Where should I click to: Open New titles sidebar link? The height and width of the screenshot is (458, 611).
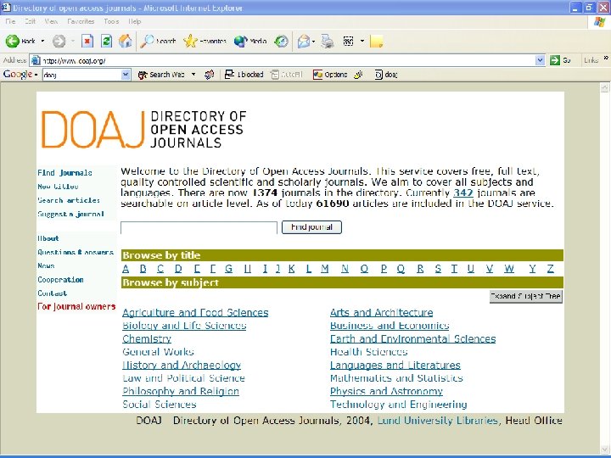(58, 187)
